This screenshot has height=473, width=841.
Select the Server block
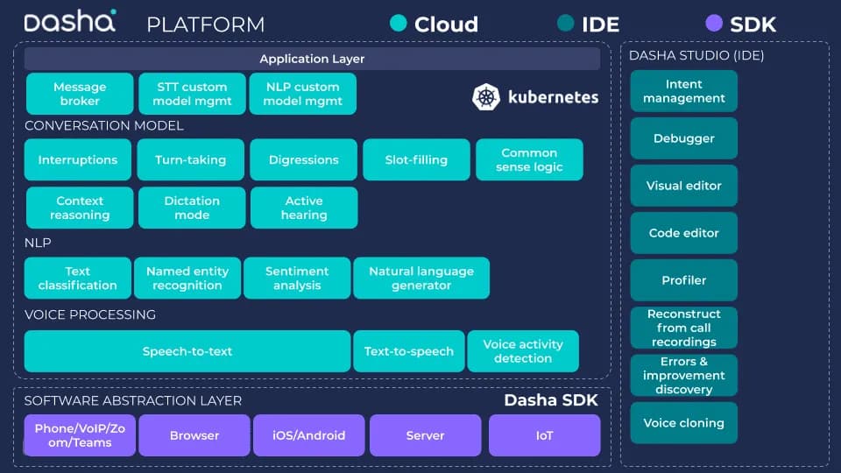[426, 435]
